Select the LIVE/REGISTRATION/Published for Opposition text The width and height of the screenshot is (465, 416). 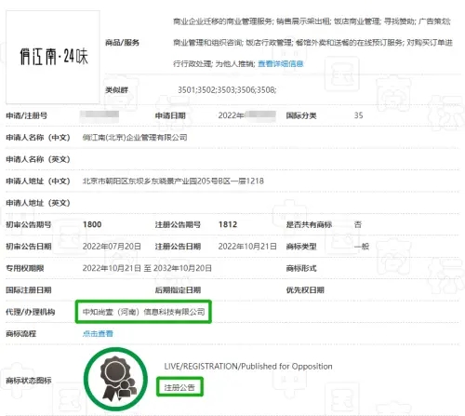pyautogui.click(x=248, y=367)
